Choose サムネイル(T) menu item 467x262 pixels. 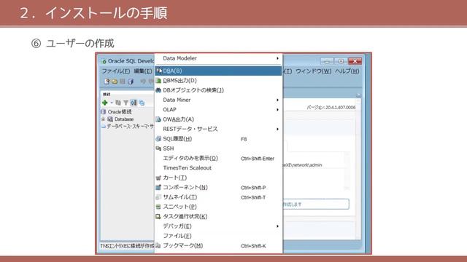point(218,197)
